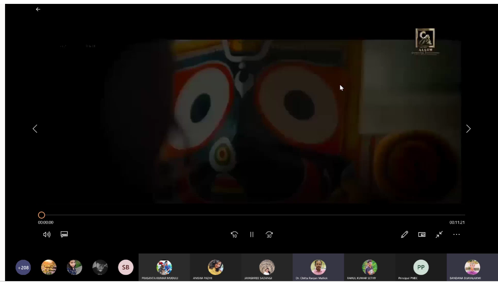Rewind the video by 10 seconds
498x283 pixels.
pos(234,234)
